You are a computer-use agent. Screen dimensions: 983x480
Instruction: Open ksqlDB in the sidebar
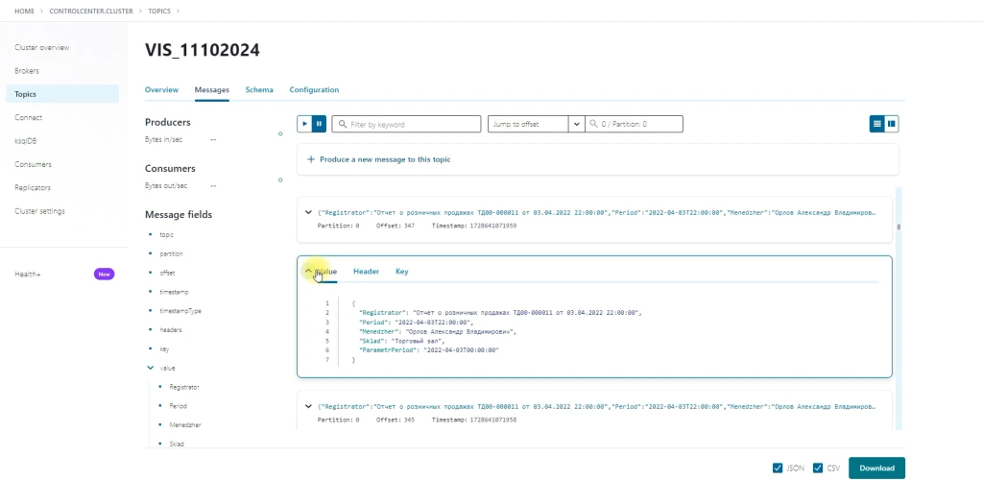coord(26,141)
